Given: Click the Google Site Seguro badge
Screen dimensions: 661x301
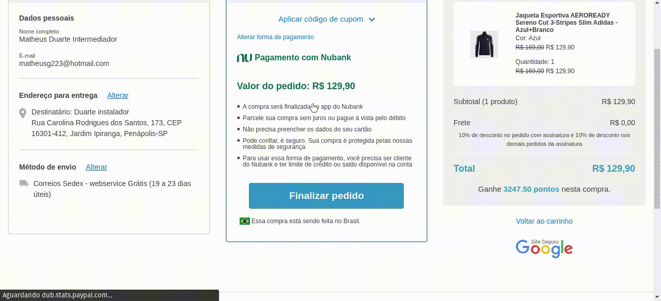Looking at the screenshot, I should tap(544, 248).
